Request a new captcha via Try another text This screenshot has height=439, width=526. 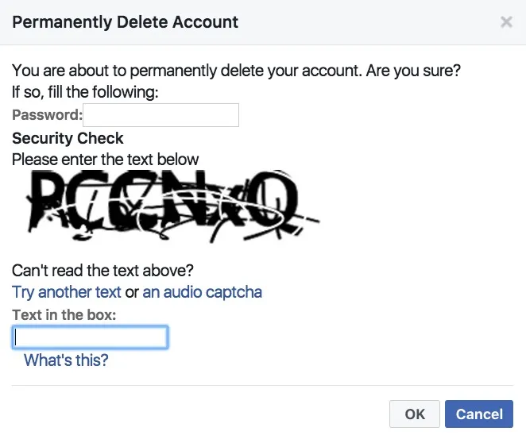[x=67, y=292]
